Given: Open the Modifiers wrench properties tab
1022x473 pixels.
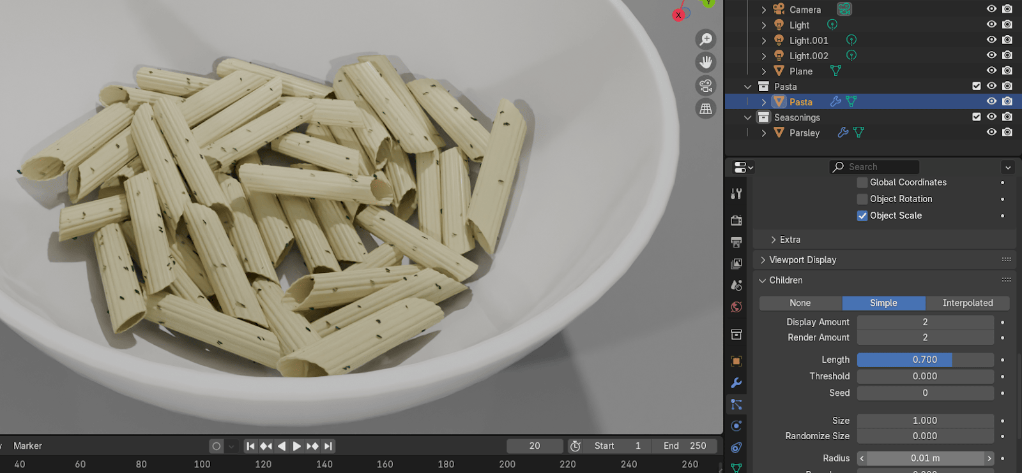Looking at the screenshot, I should 736,383.
